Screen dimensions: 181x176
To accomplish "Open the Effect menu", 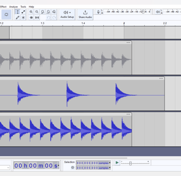I will click(3, 7).
